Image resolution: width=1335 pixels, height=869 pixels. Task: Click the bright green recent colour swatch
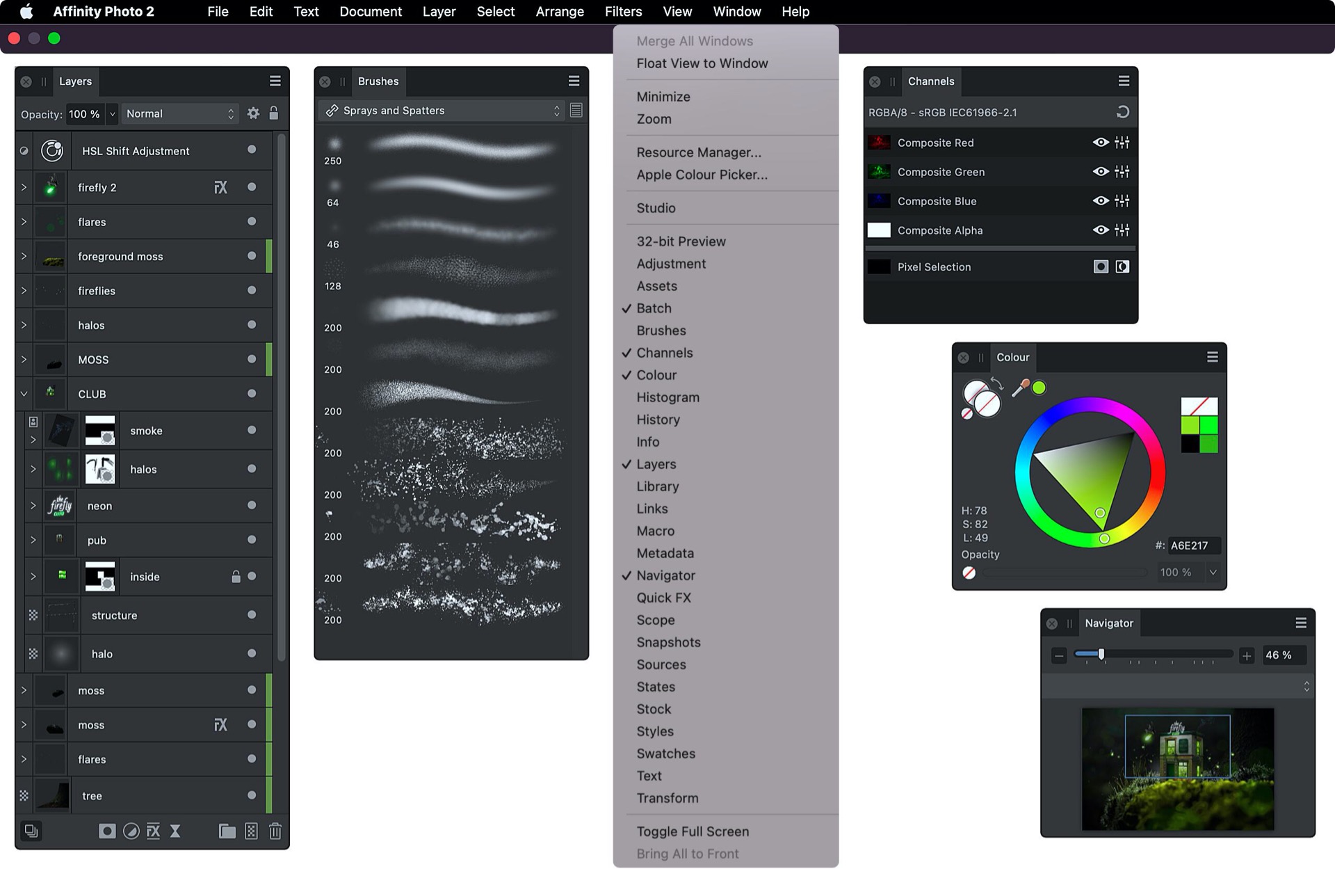[1208, 424]
